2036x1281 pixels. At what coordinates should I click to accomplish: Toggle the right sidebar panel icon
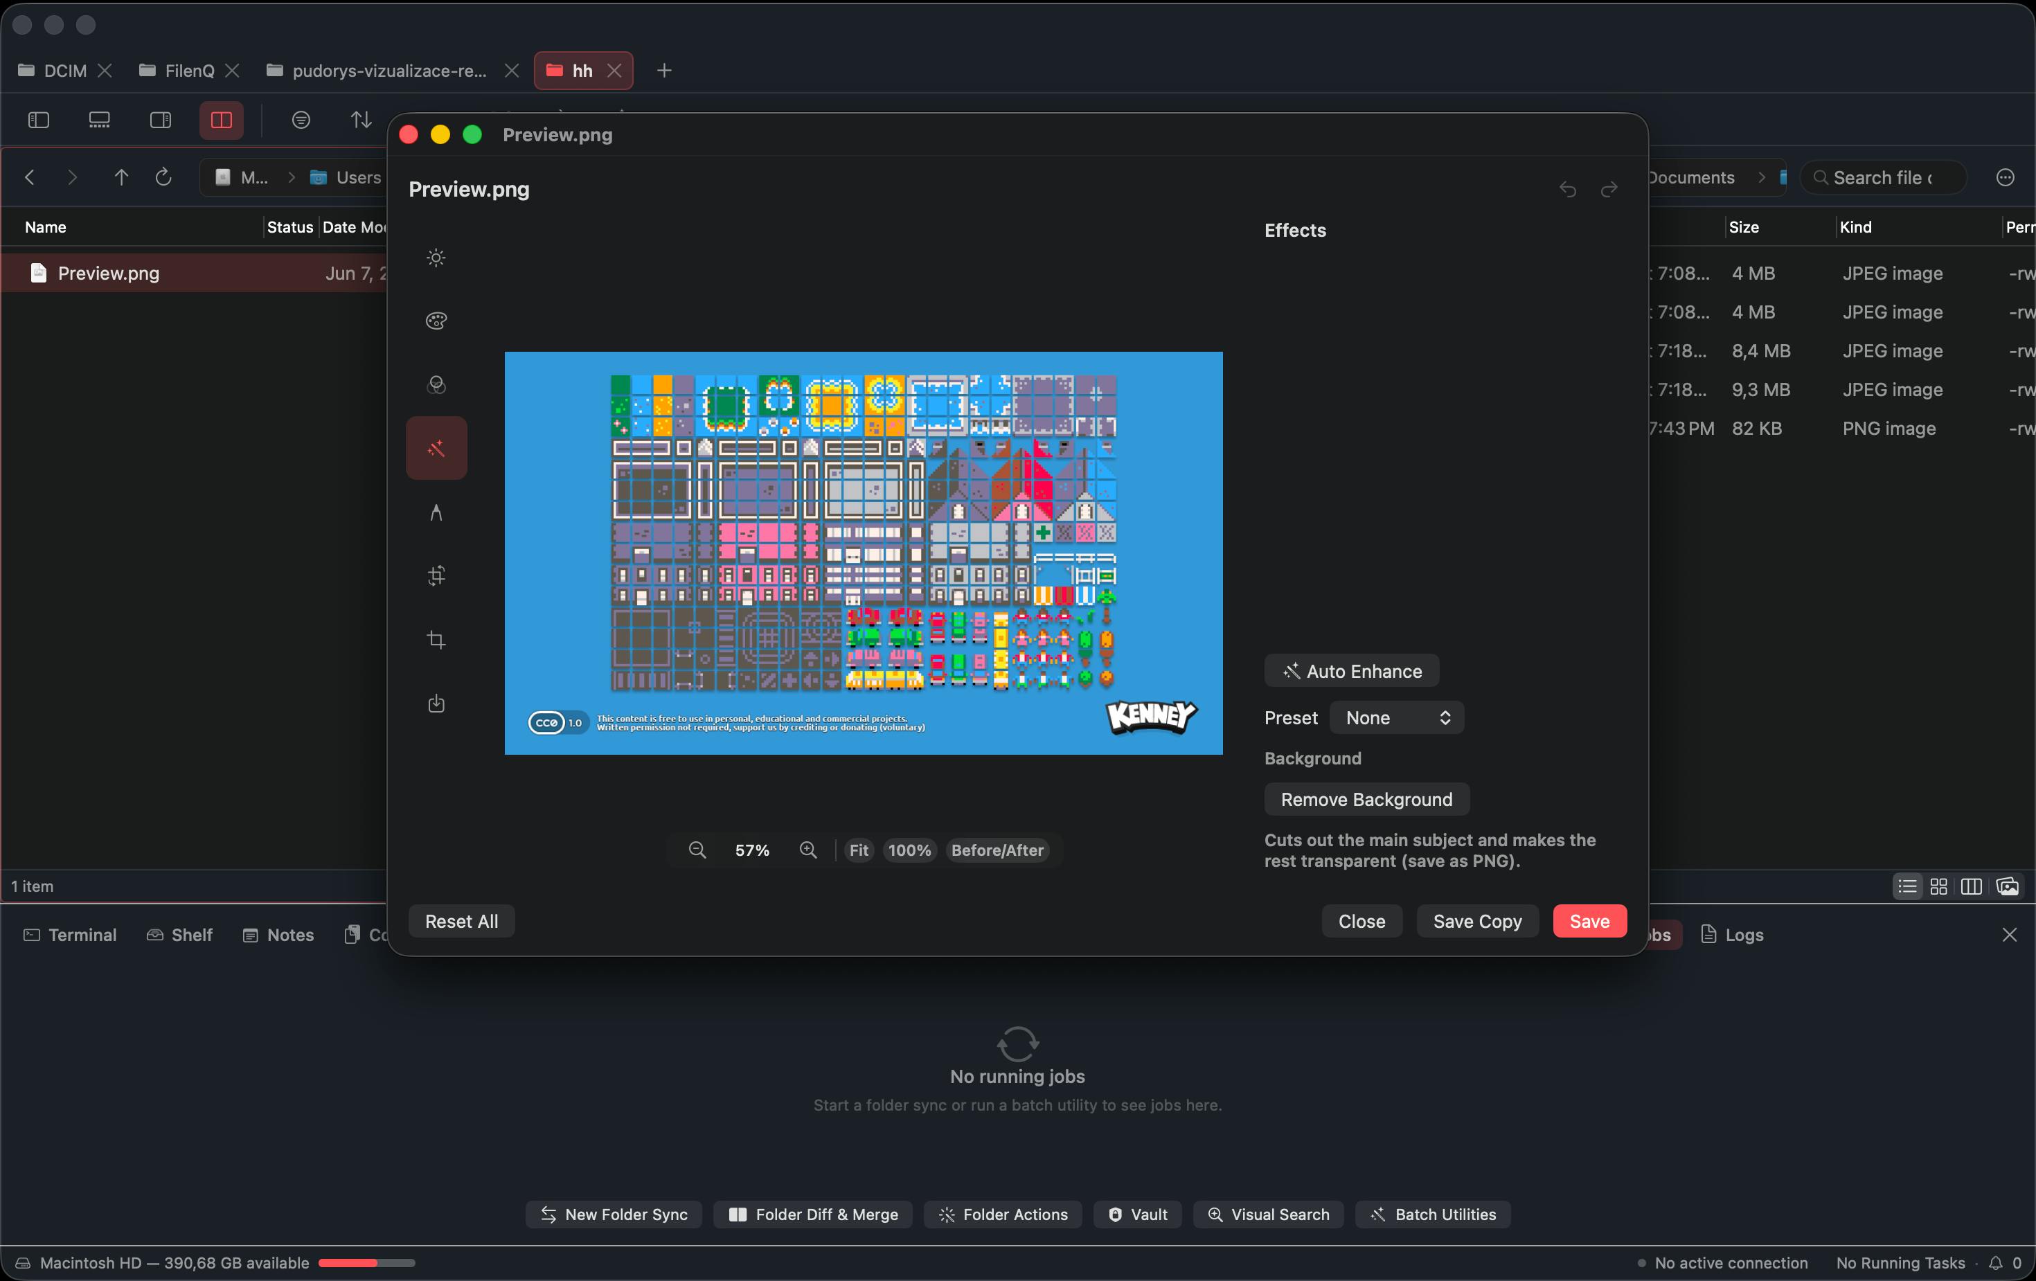click(161, 120)
